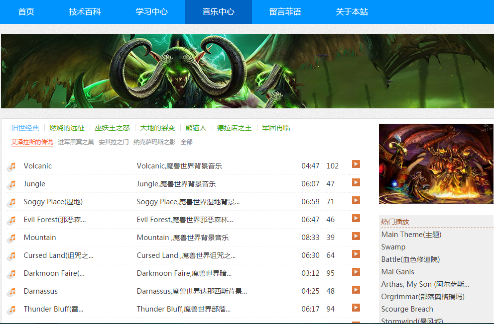Image resolution: width=494 pixels, height=324 pixels.
Task: Play the Cursed Land track
Action: point(356,254)
